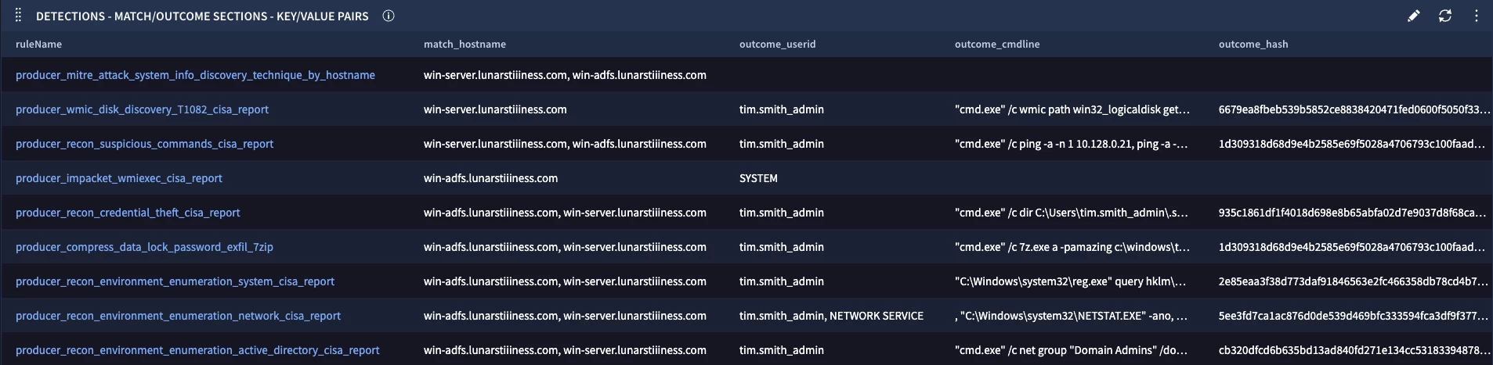The image size is (1493, 365).
Task: Select userid cell in compress_data_lock_password row
Action: tap(782, 247)
